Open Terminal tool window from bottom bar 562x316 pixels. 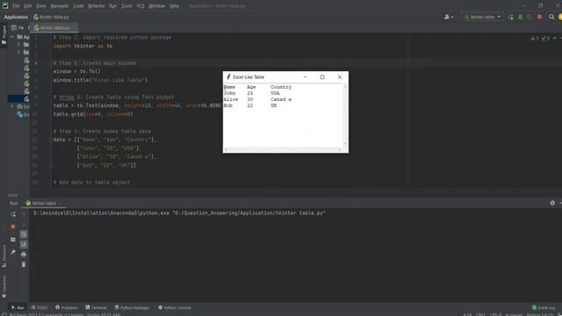click(96, 307)
